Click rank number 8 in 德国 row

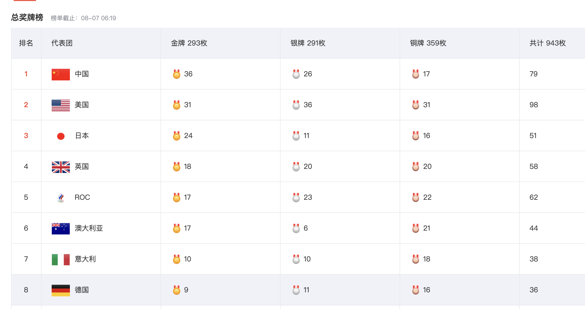click(x=26, y=290)
